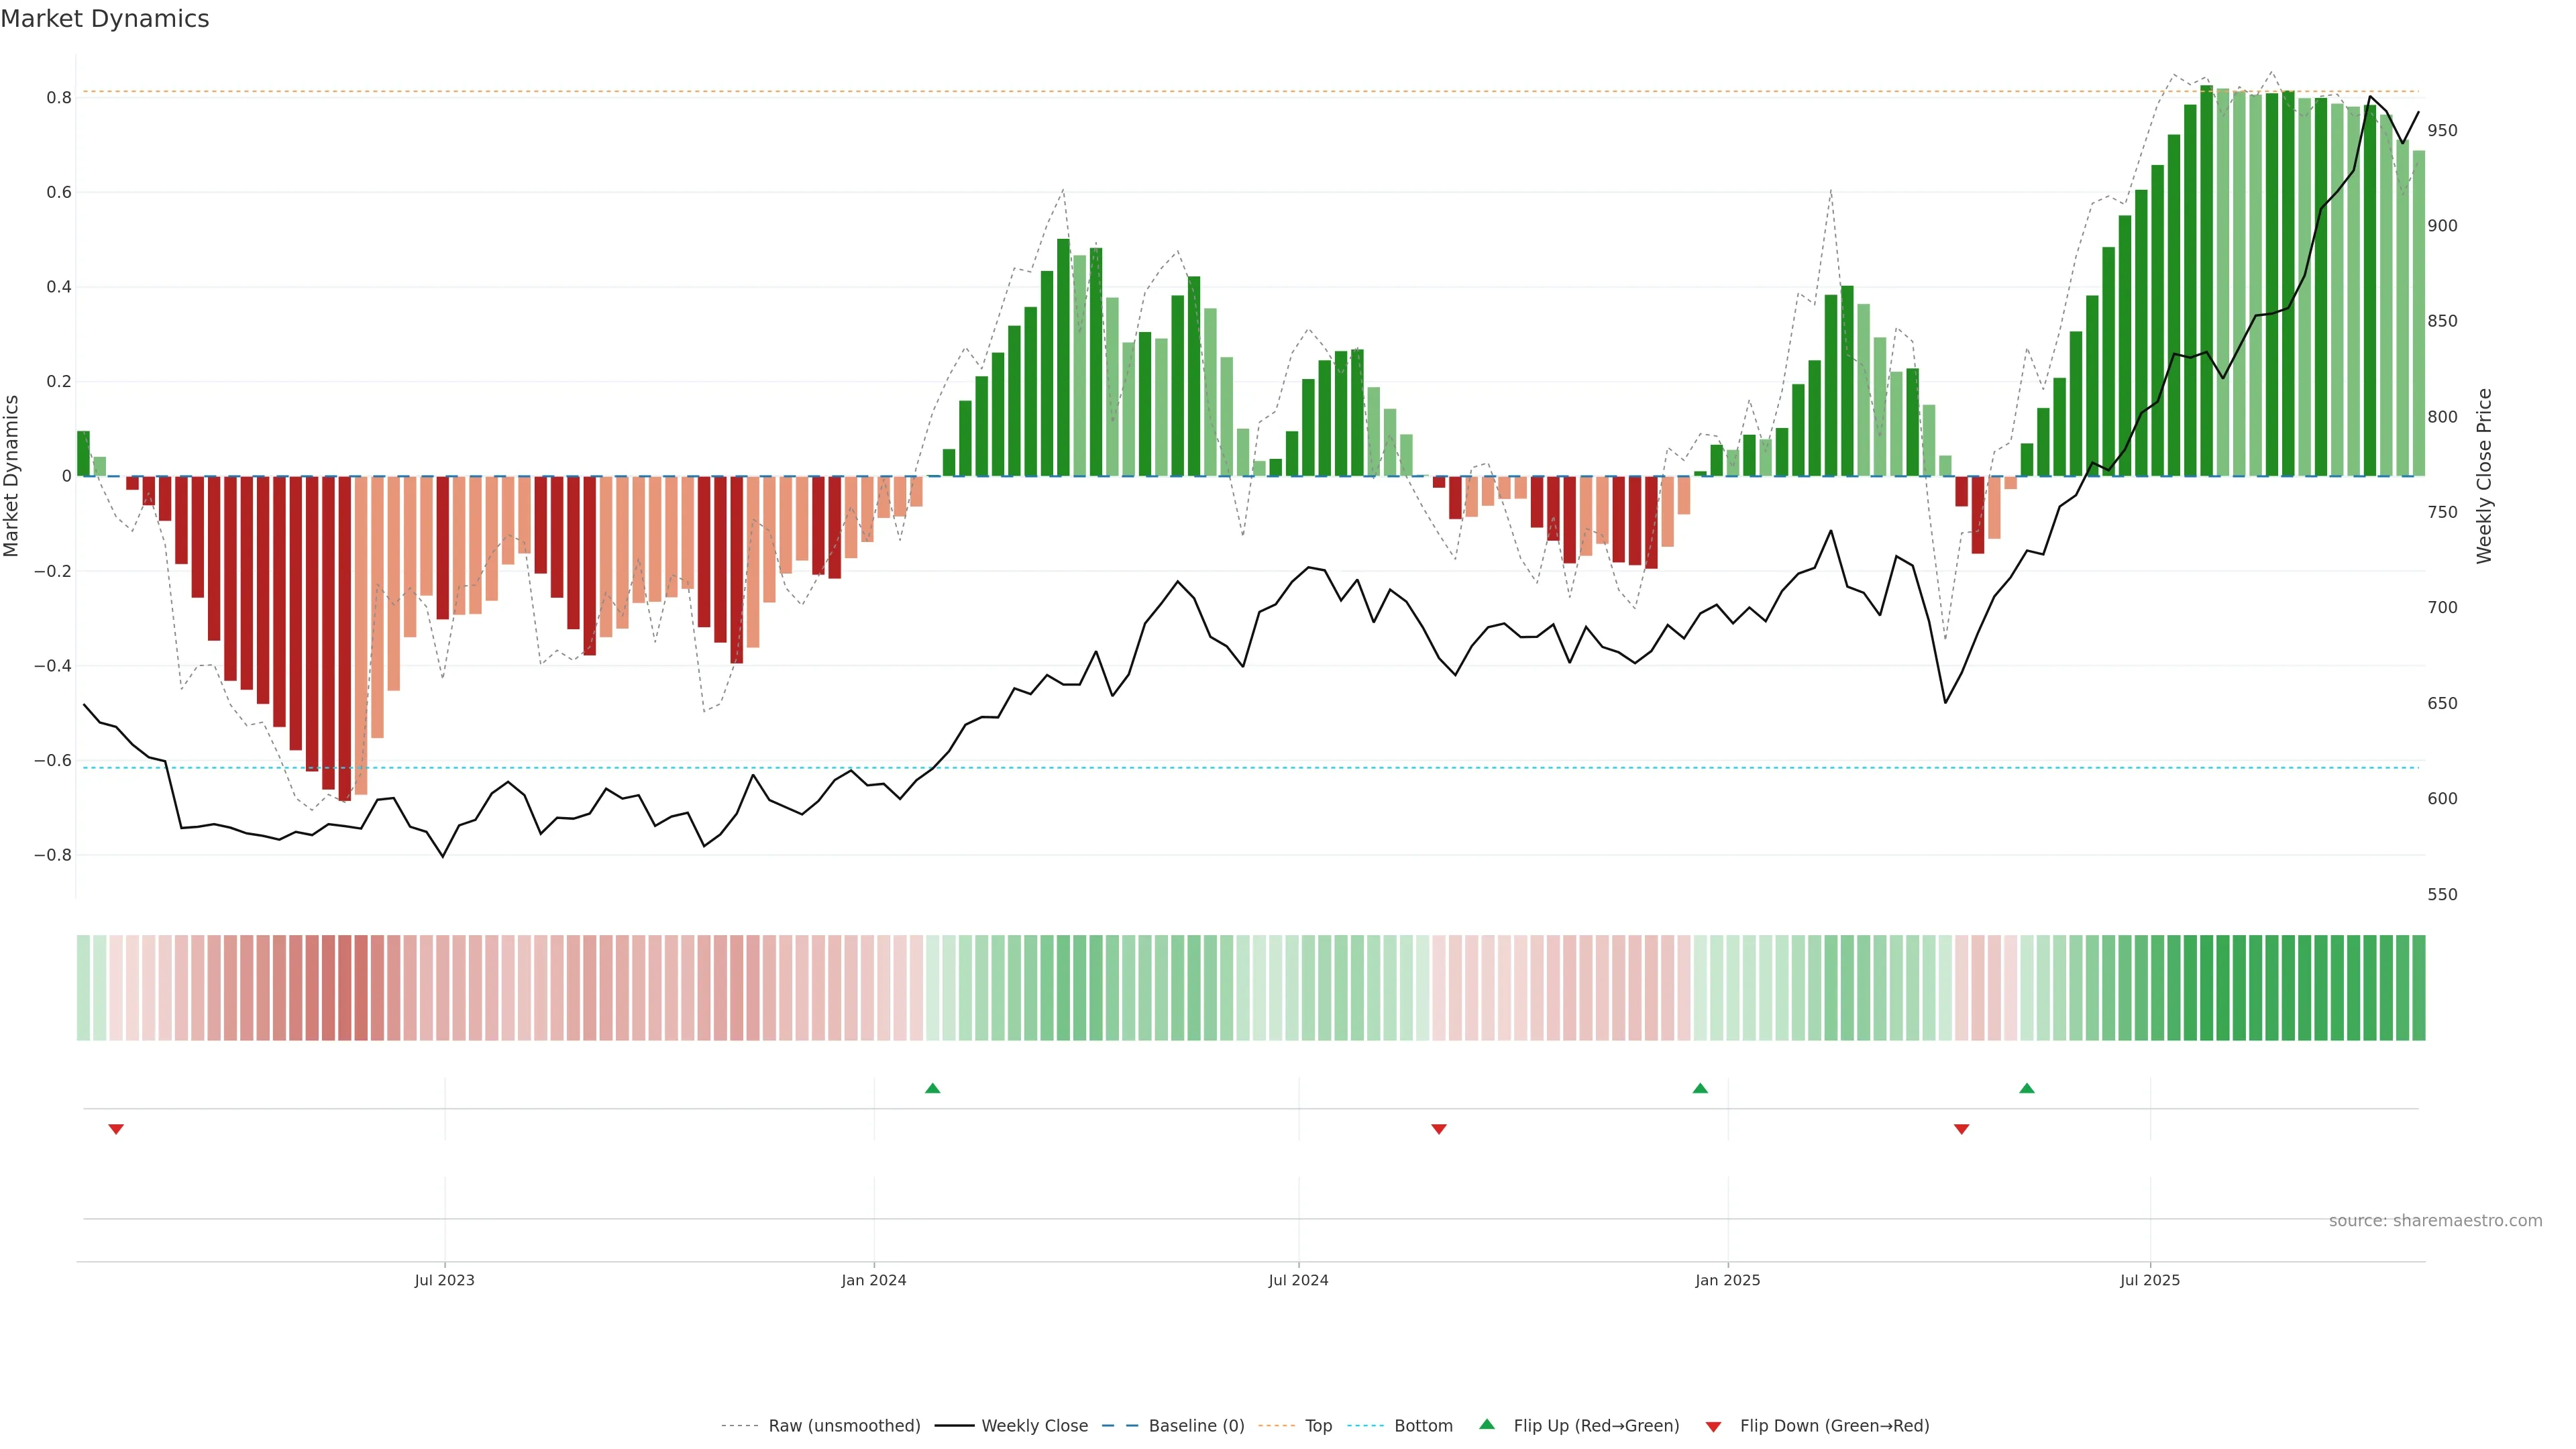Click the latest green flip-up triangle before Jul 2025
2576x1449 pixels.
[2026, 1088]
